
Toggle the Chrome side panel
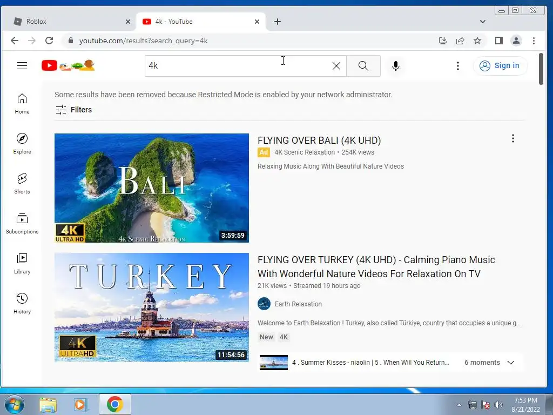click(x=498, y=41)
